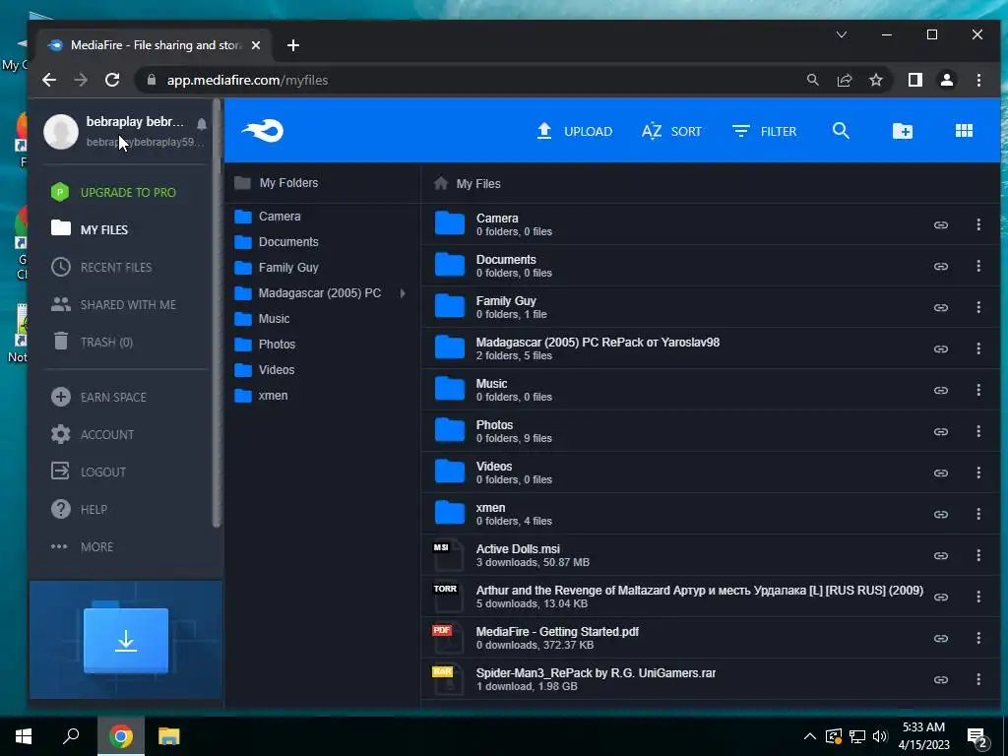Copy share link for xmen folder
Screen dimensions: 1008x756
(x=940, y=514)
